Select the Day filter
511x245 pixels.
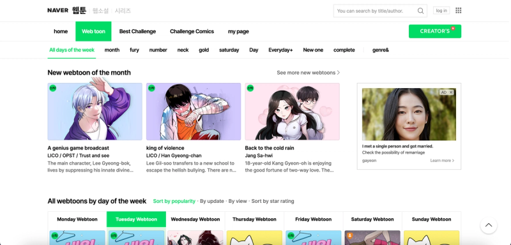(254, 50)
